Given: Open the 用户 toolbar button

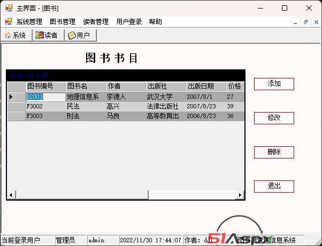Looking at the screenshot, I should 81,35.
